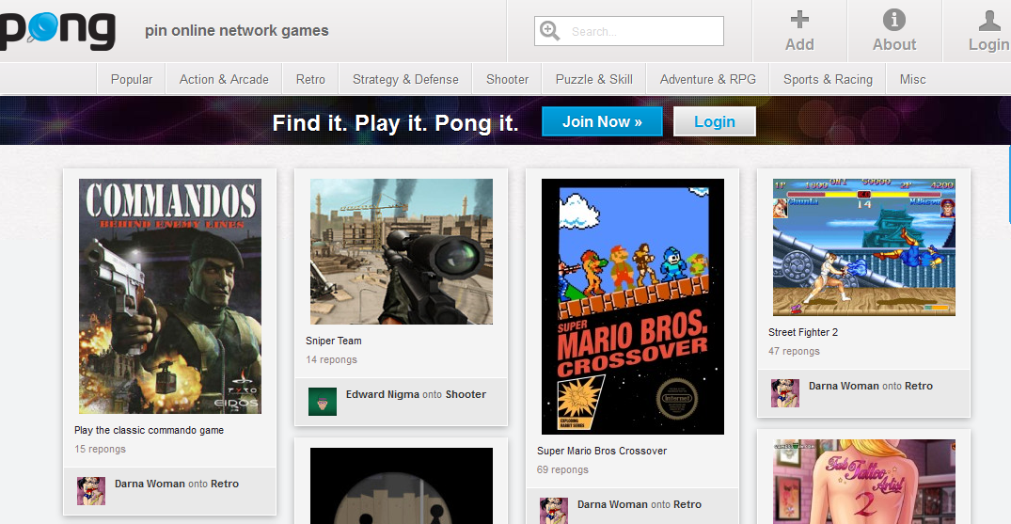Open the Misc category
Viewport: 1011px width, 524px height.
tap(912, 79)
